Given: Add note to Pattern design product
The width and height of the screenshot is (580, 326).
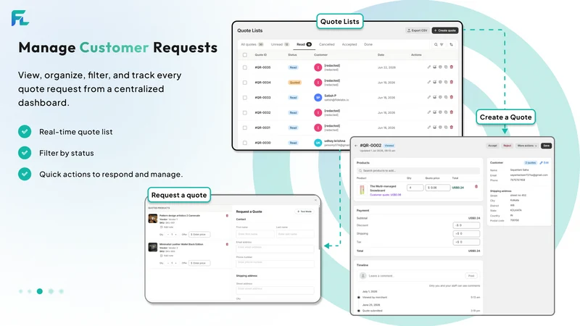Looking at the screenshot, I should coord(167,227).
